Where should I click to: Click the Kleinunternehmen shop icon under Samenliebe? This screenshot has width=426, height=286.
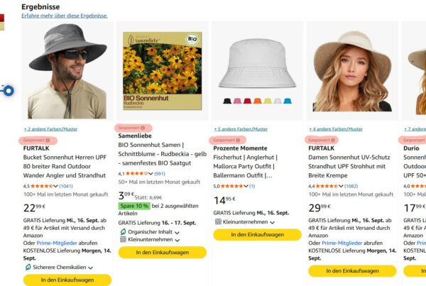pos(123,239)
